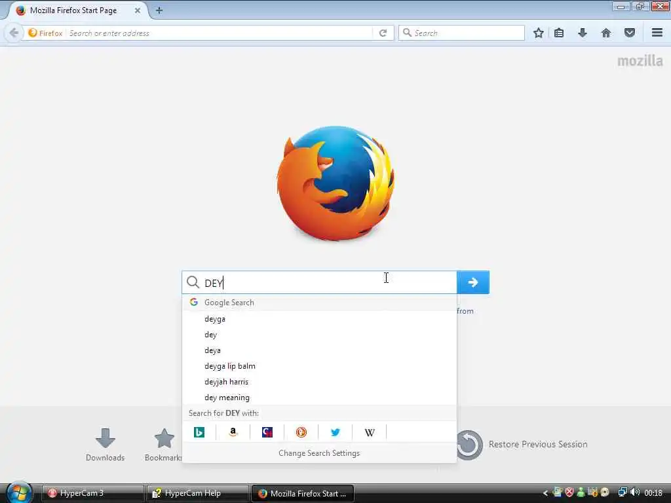Click the address bar field

(220, 33)
